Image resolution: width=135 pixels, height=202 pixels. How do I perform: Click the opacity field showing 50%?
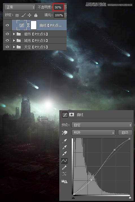pos(58,7)
